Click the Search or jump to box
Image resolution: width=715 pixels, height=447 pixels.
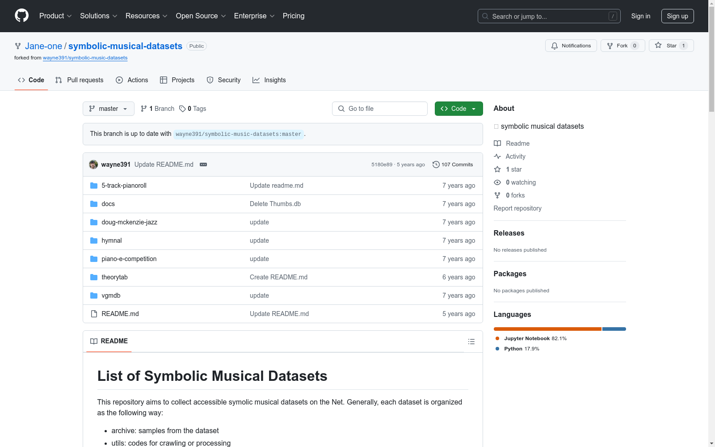click(x=549, y=16)
